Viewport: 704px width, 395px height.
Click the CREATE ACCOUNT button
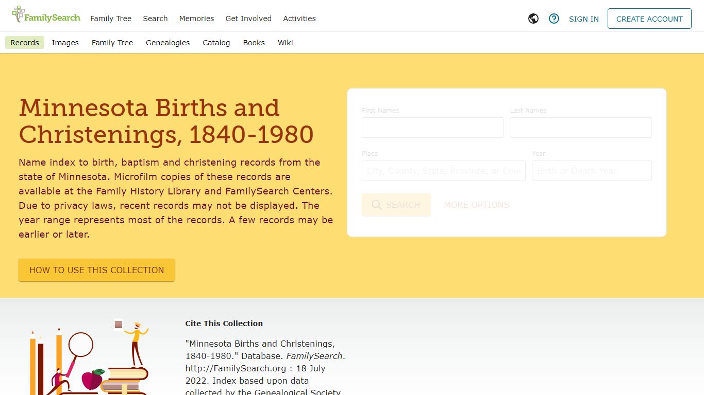point(649,19)
